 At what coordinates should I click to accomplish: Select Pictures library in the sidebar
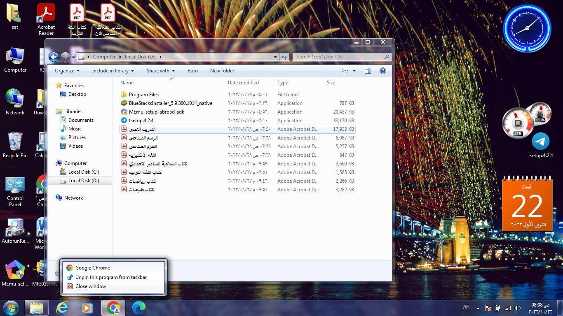pyautogui.click(x=77, y=137)
